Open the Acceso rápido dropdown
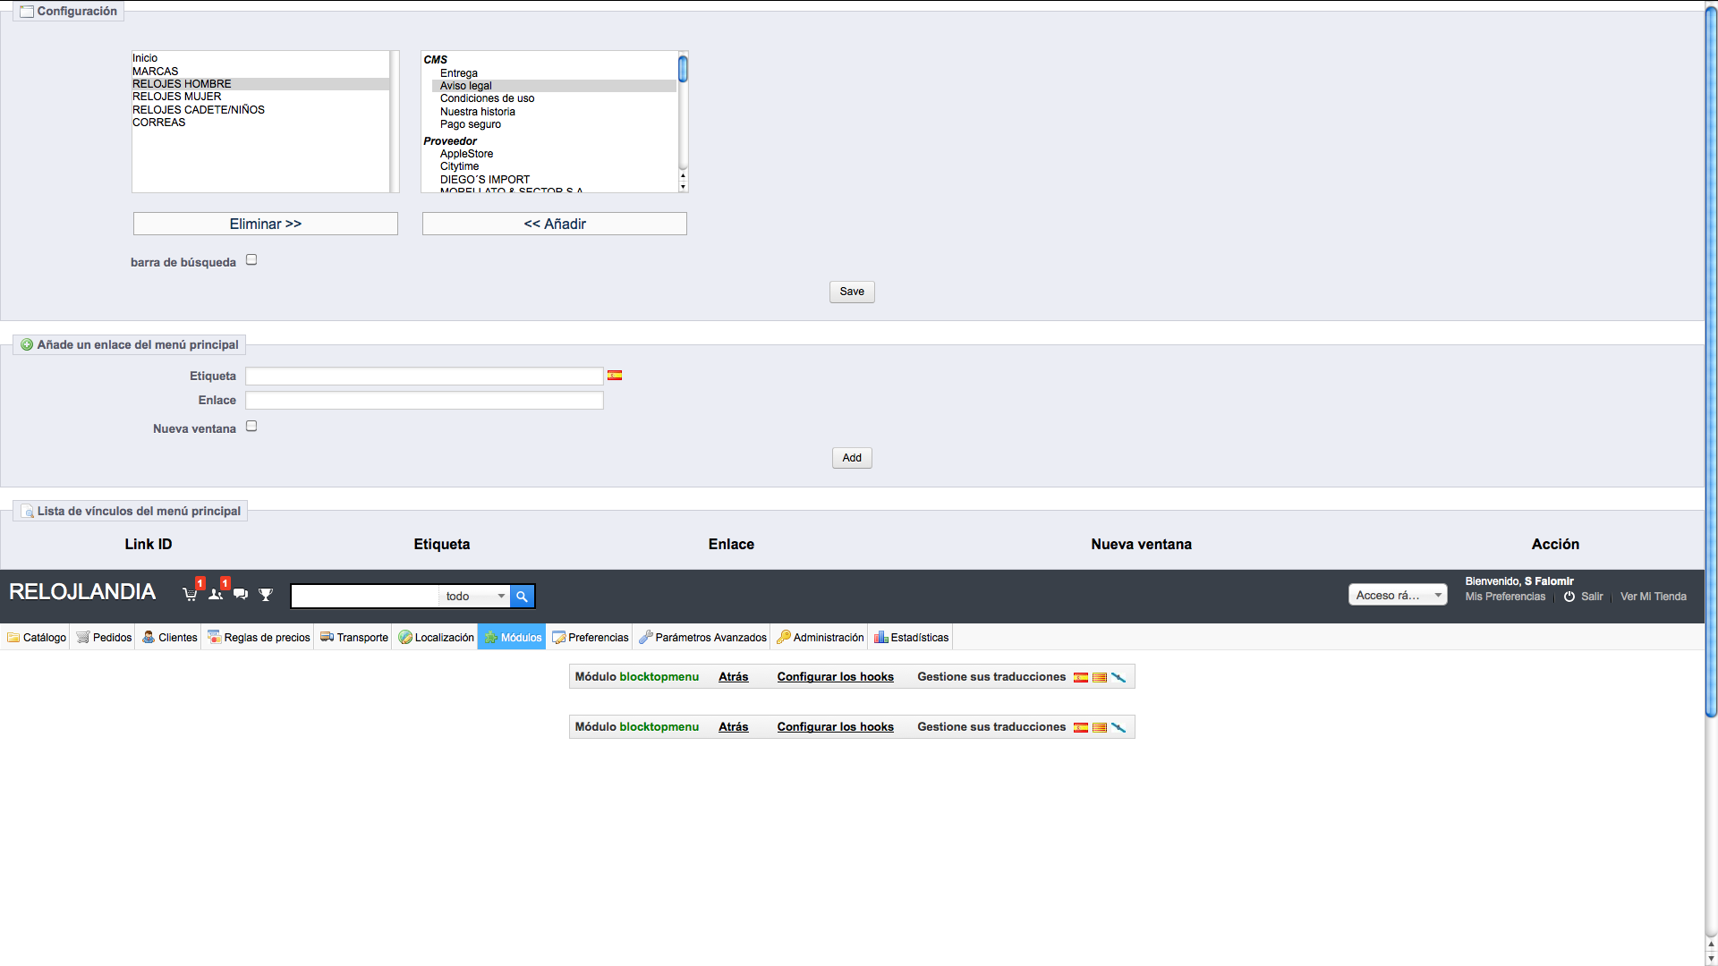Screen dimensions: 1718x966 [1397, 596]
